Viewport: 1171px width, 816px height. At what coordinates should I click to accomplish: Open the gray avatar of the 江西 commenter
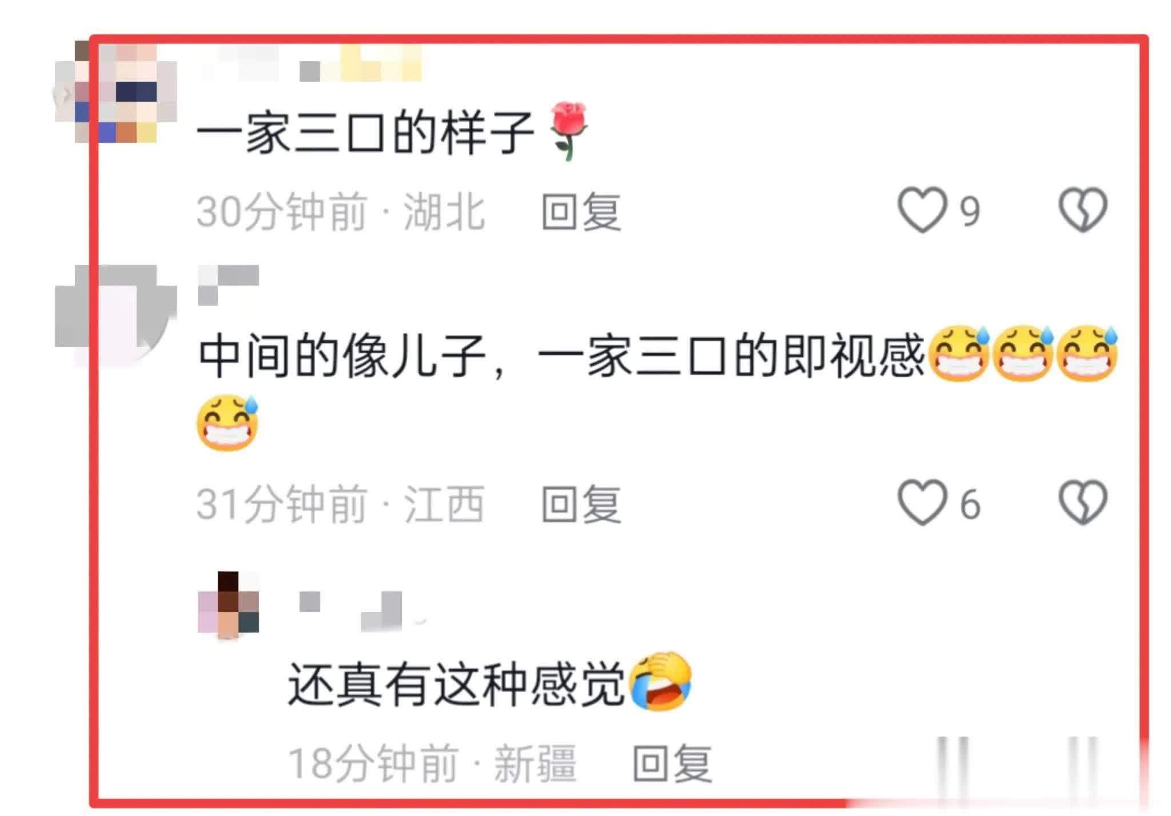coord(115,314)
